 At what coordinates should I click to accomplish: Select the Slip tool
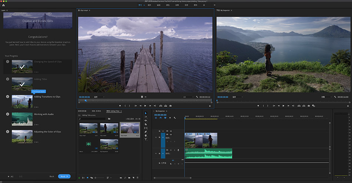(x=146, y=128)
